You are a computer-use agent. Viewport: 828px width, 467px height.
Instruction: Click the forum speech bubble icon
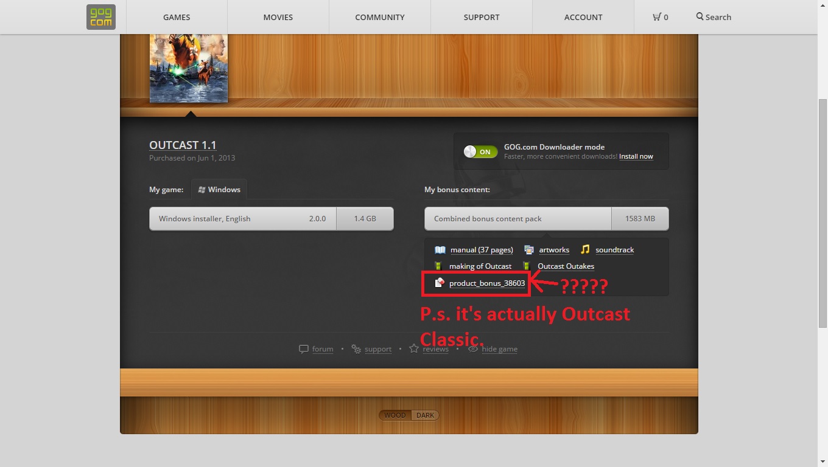tap(304, 349)
